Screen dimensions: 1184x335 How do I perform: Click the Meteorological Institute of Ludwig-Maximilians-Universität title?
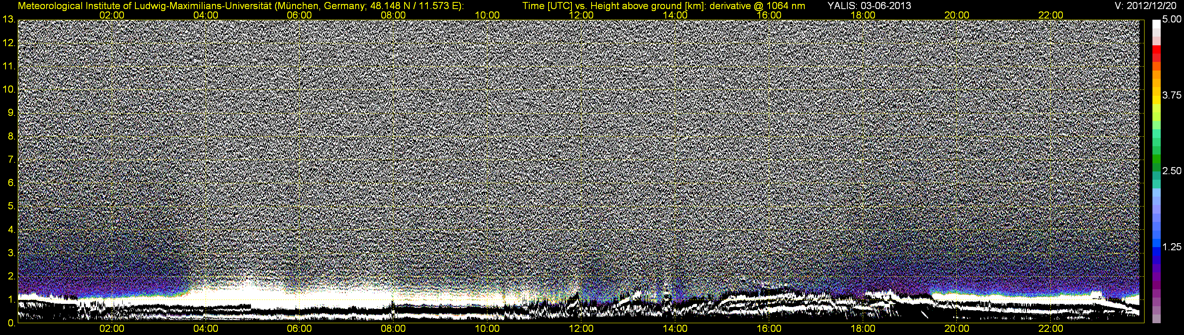(x=240, y=6)
